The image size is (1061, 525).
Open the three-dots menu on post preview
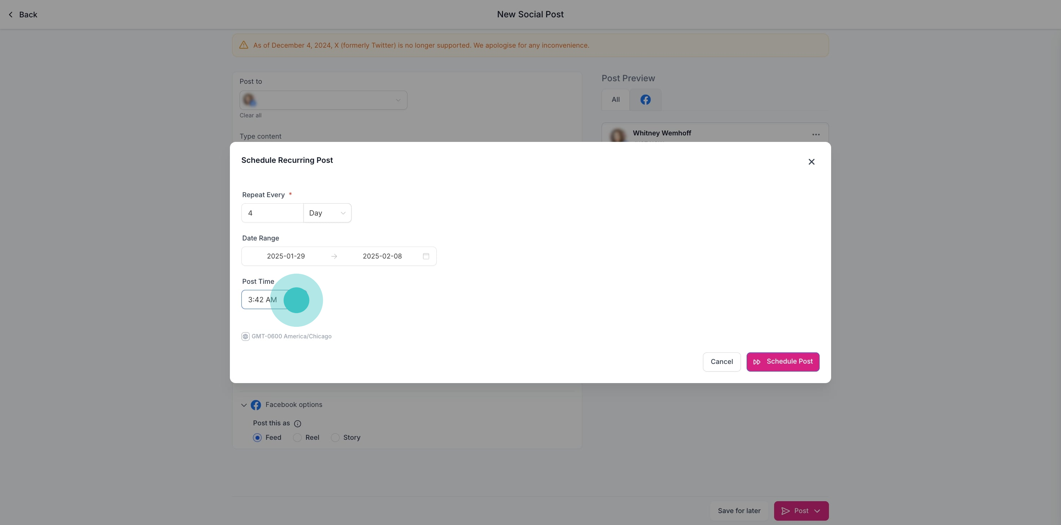coord(816,134)
